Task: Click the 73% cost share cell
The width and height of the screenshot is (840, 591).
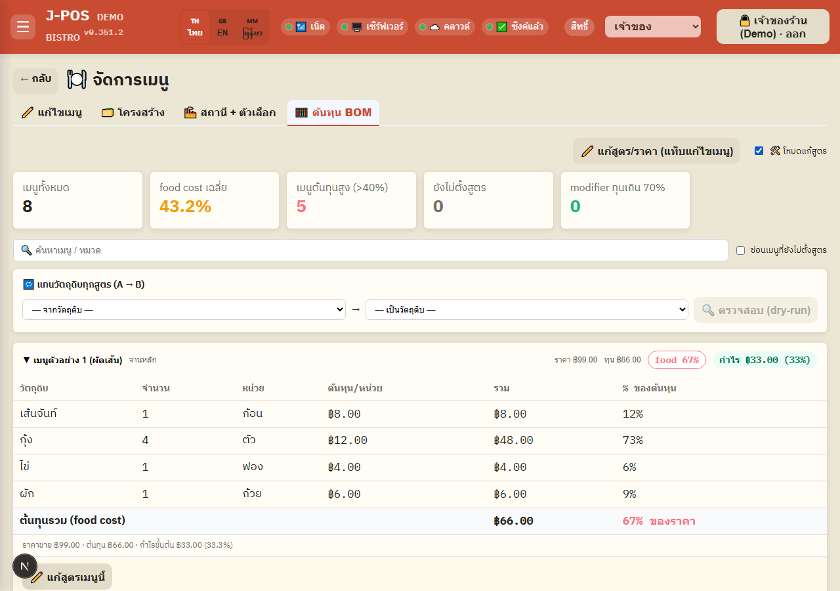Action: [x=633, y=441]
